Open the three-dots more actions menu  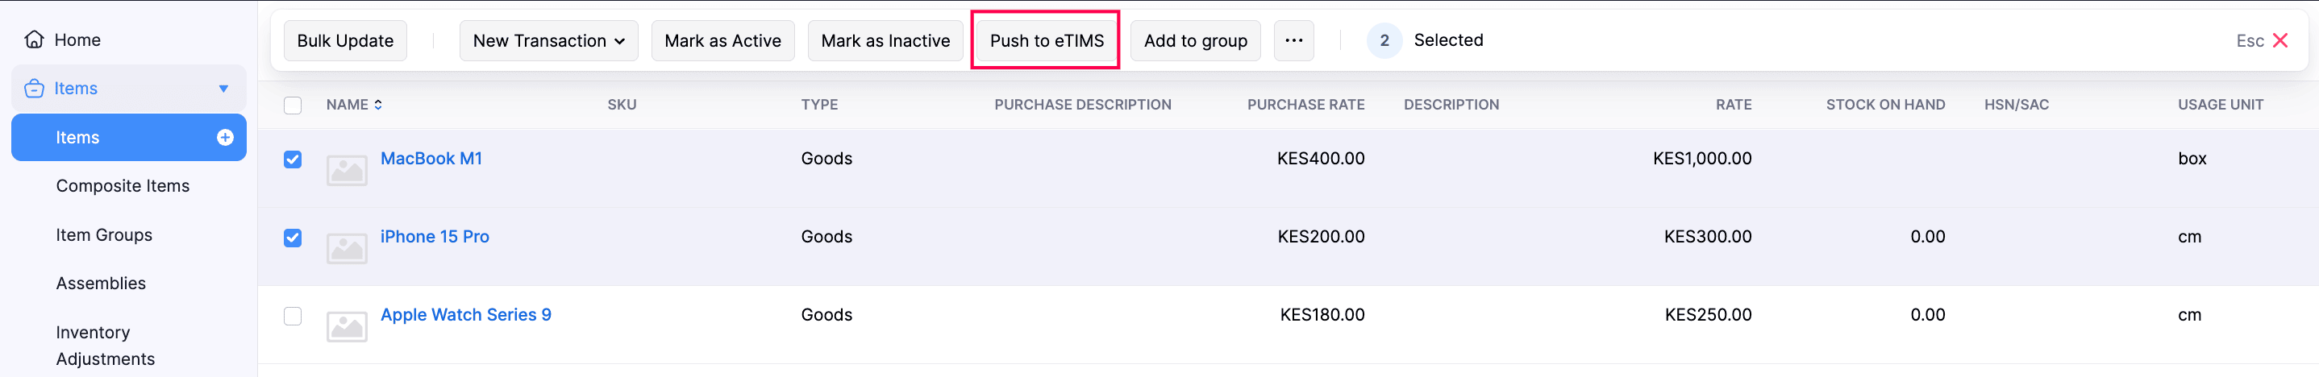tap(1293, 40)
